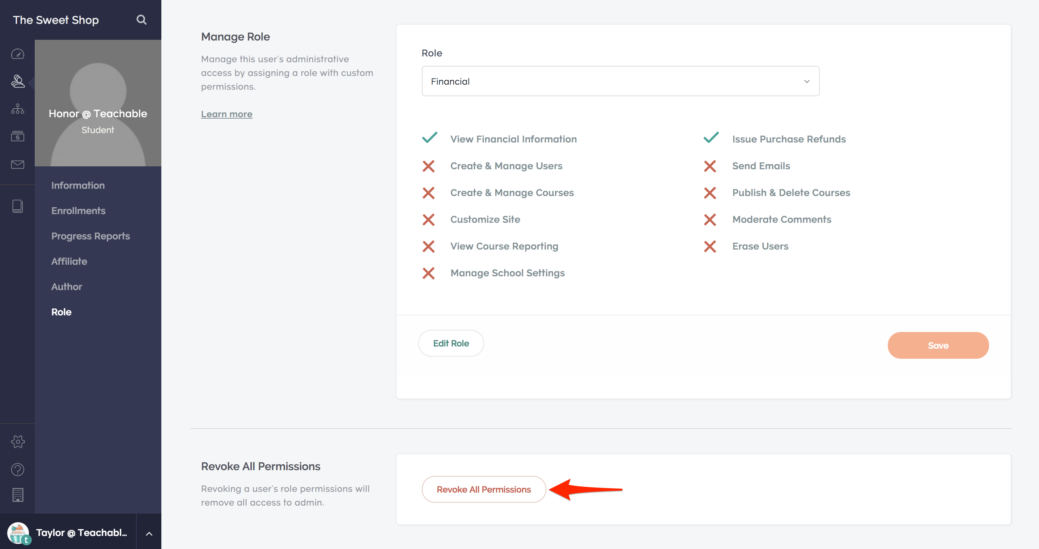Click the Manage School Settings label
This screenshot has width=1039, height=549.
pyautogui.click(x=508, y=273)
